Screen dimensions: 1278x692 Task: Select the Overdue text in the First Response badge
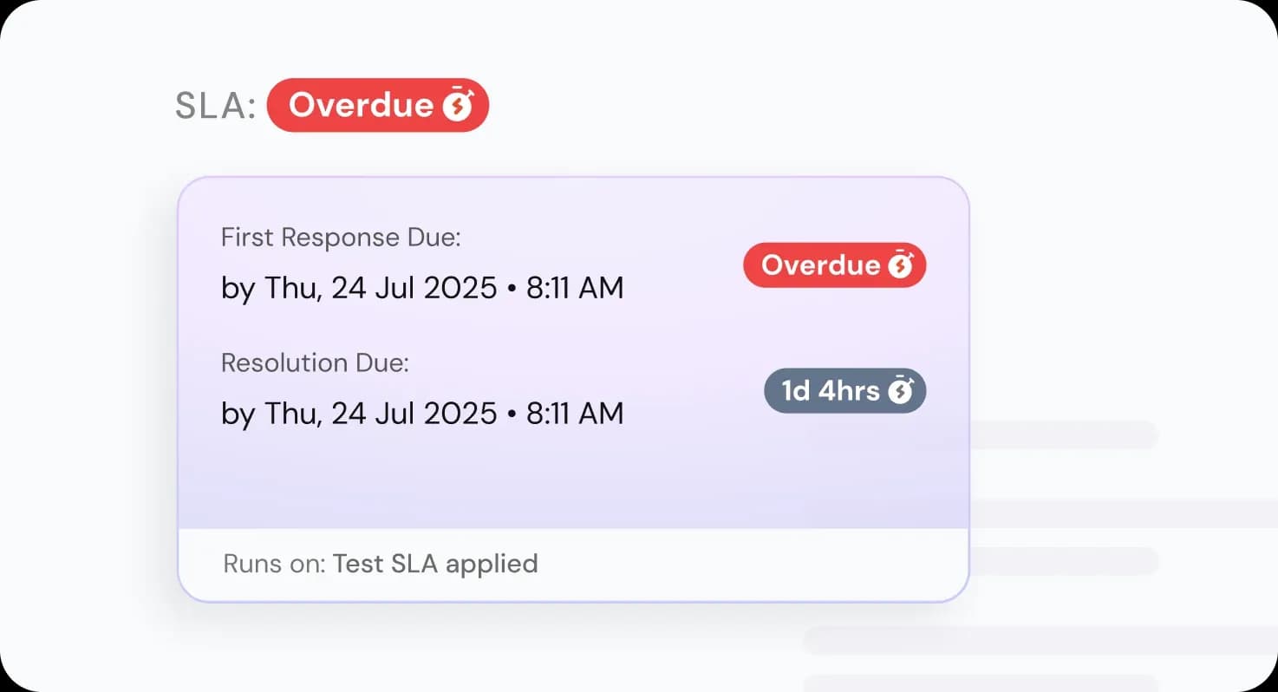(820, 265)
